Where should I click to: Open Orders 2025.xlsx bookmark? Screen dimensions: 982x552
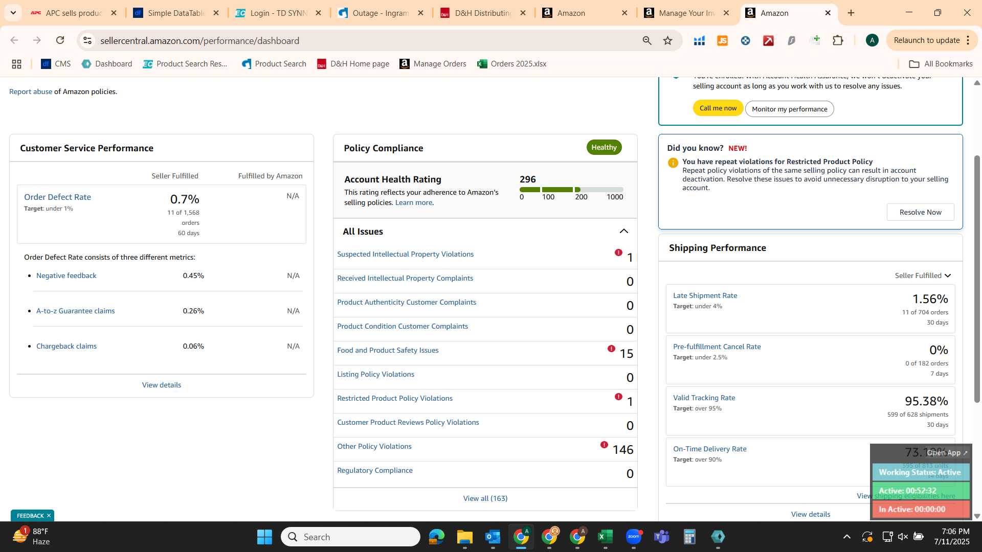(x=511, y=64)
